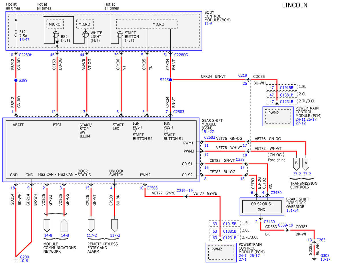Click the START LED pin label
The width and height of the screenshot is (343, 265).
click(x=118, y=127)
